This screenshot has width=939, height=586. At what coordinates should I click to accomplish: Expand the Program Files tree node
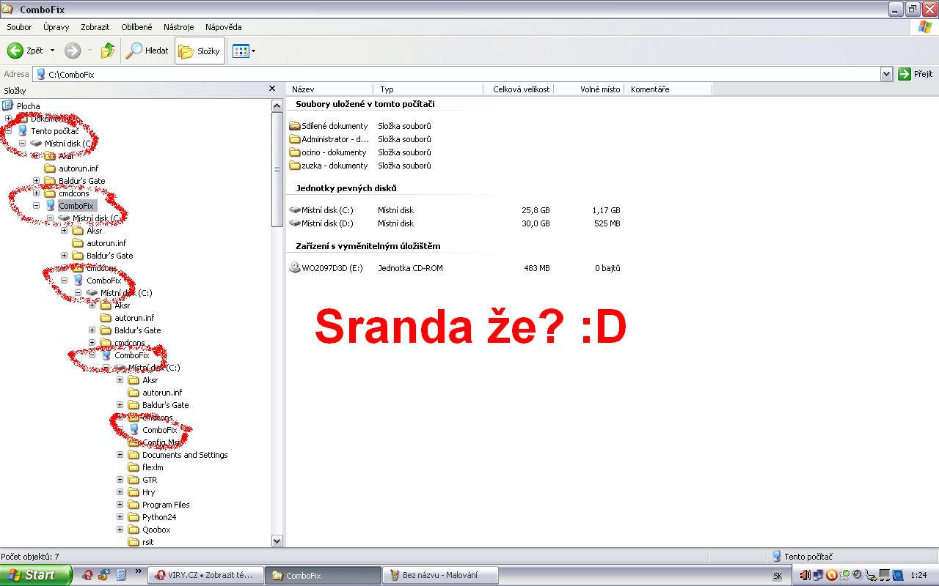click(x=120, y=505)
